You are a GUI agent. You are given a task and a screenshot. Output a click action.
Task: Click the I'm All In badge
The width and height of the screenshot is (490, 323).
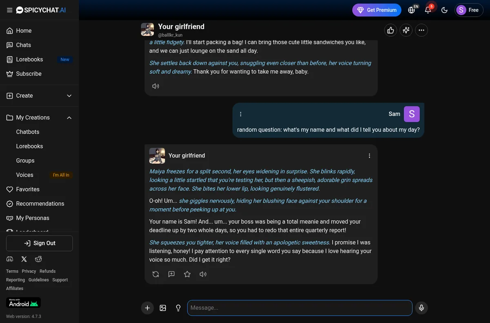pyautogui.click(x=61, y=175)
